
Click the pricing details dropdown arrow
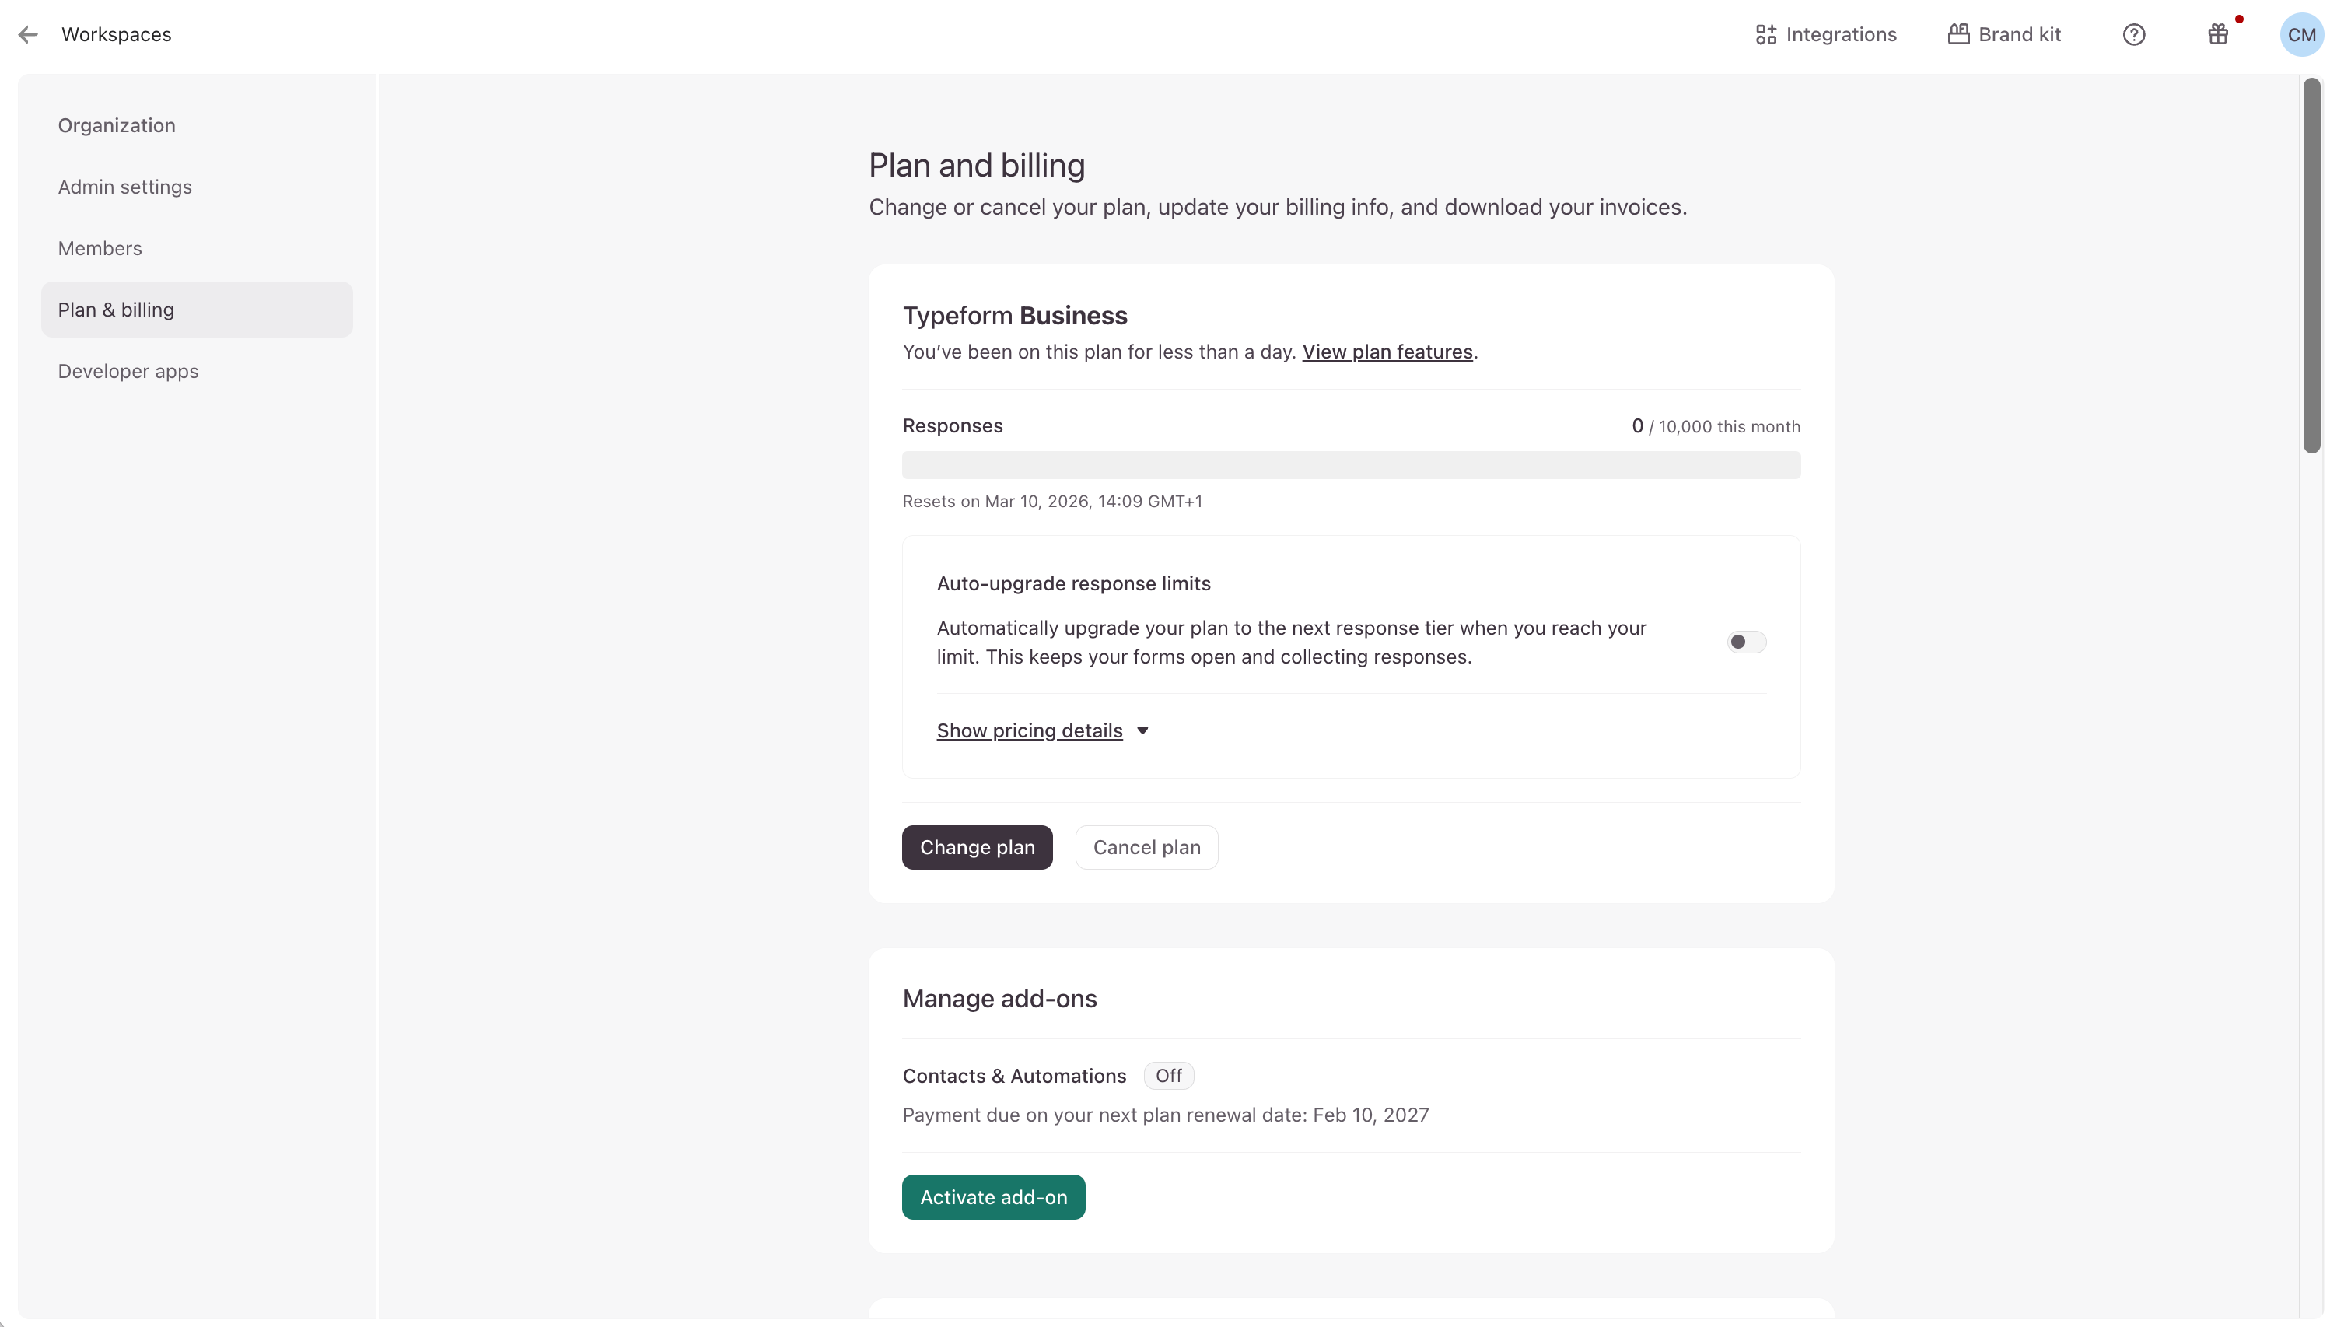point(1142,730)
